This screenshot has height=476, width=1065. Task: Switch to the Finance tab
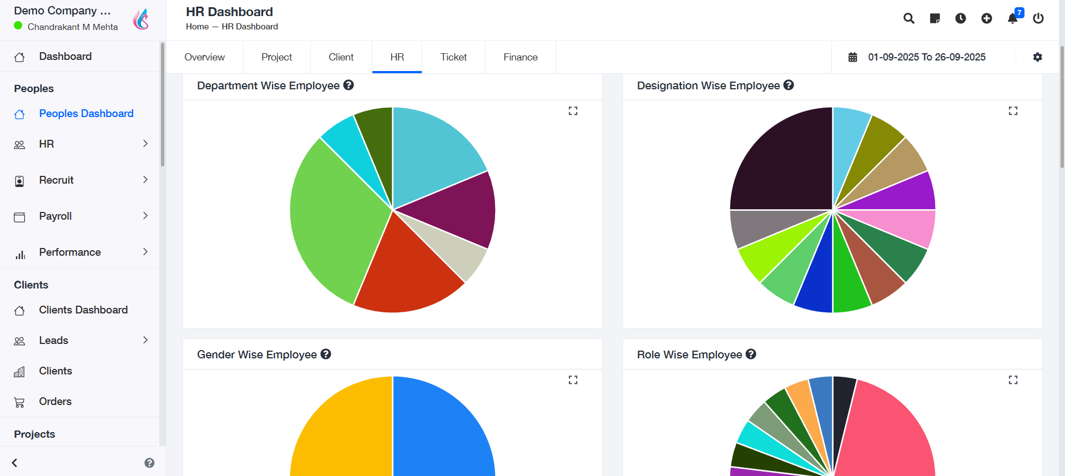pyautogui.click(x=520, y=57)
